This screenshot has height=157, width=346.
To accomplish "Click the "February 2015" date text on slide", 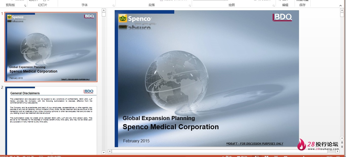I will point(136,141).
